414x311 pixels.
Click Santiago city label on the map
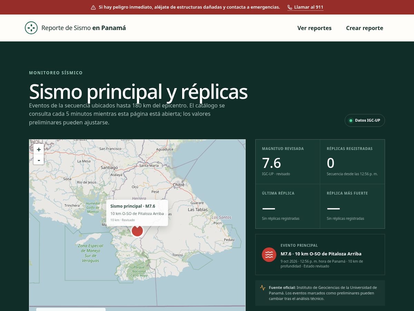pos(109,167)
